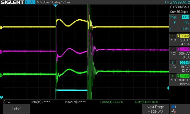Click the trigger level 11.6V value

tap(185, 29)
